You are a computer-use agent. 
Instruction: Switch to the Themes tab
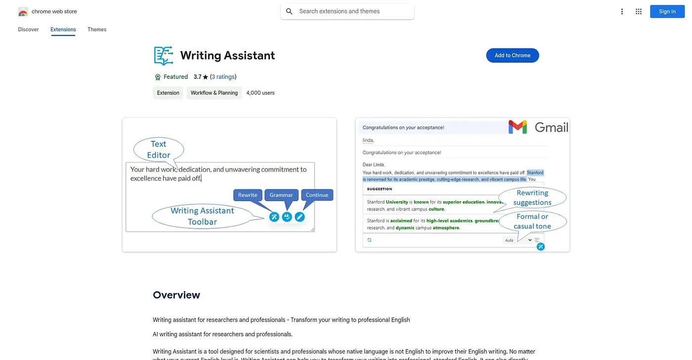(97, 30)
